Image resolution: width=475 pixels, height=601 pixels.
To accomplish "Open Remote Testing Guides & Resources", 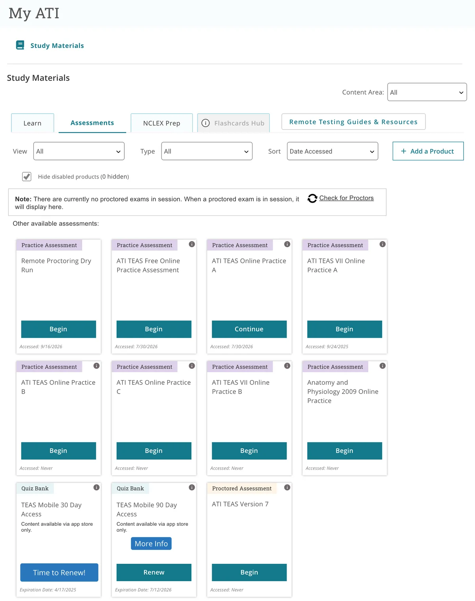I will [353, 122].
